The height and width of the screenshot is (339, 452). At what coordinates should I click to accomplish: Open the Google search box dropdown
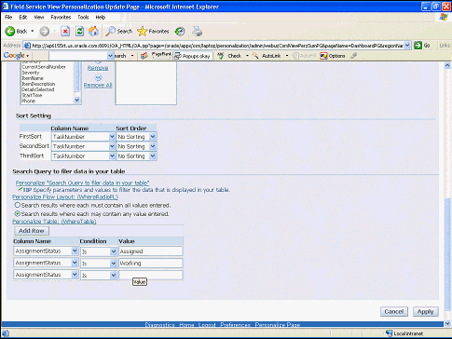pyautogui.click(x=110, y=56)
